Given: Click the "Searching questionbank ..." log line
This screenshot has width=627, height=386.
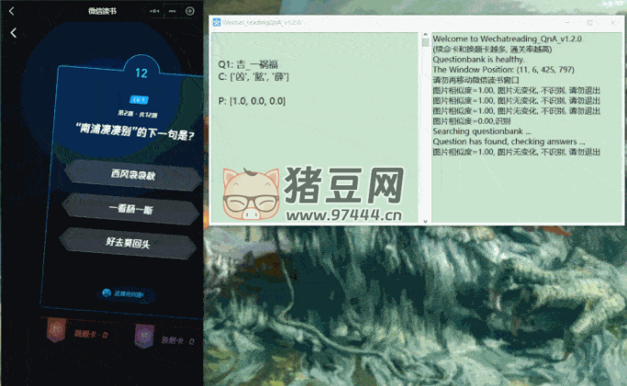Looking at the screenshot, I should (x=482, y=131).
